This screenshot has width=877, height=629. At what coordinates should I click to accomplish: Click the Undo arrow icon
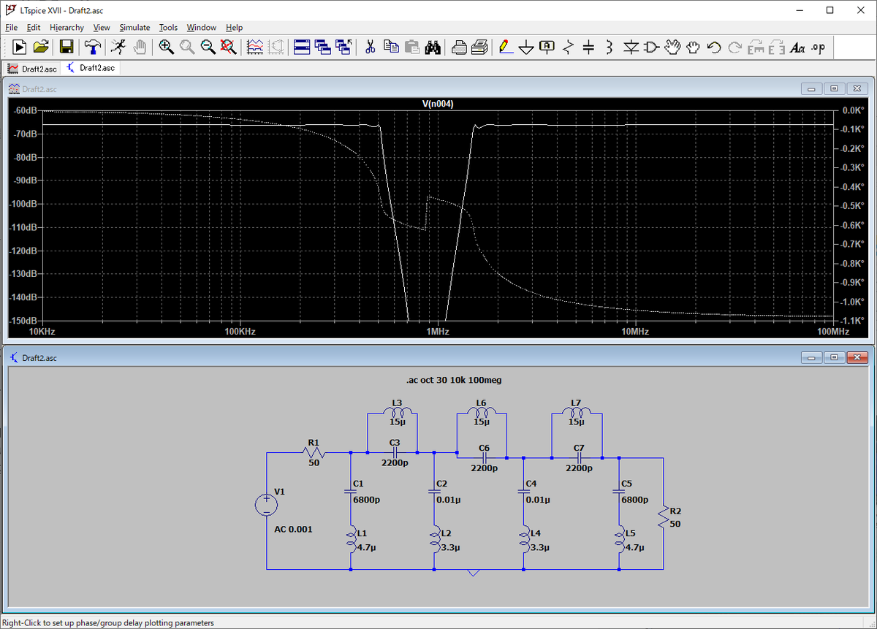pos(714,47)
